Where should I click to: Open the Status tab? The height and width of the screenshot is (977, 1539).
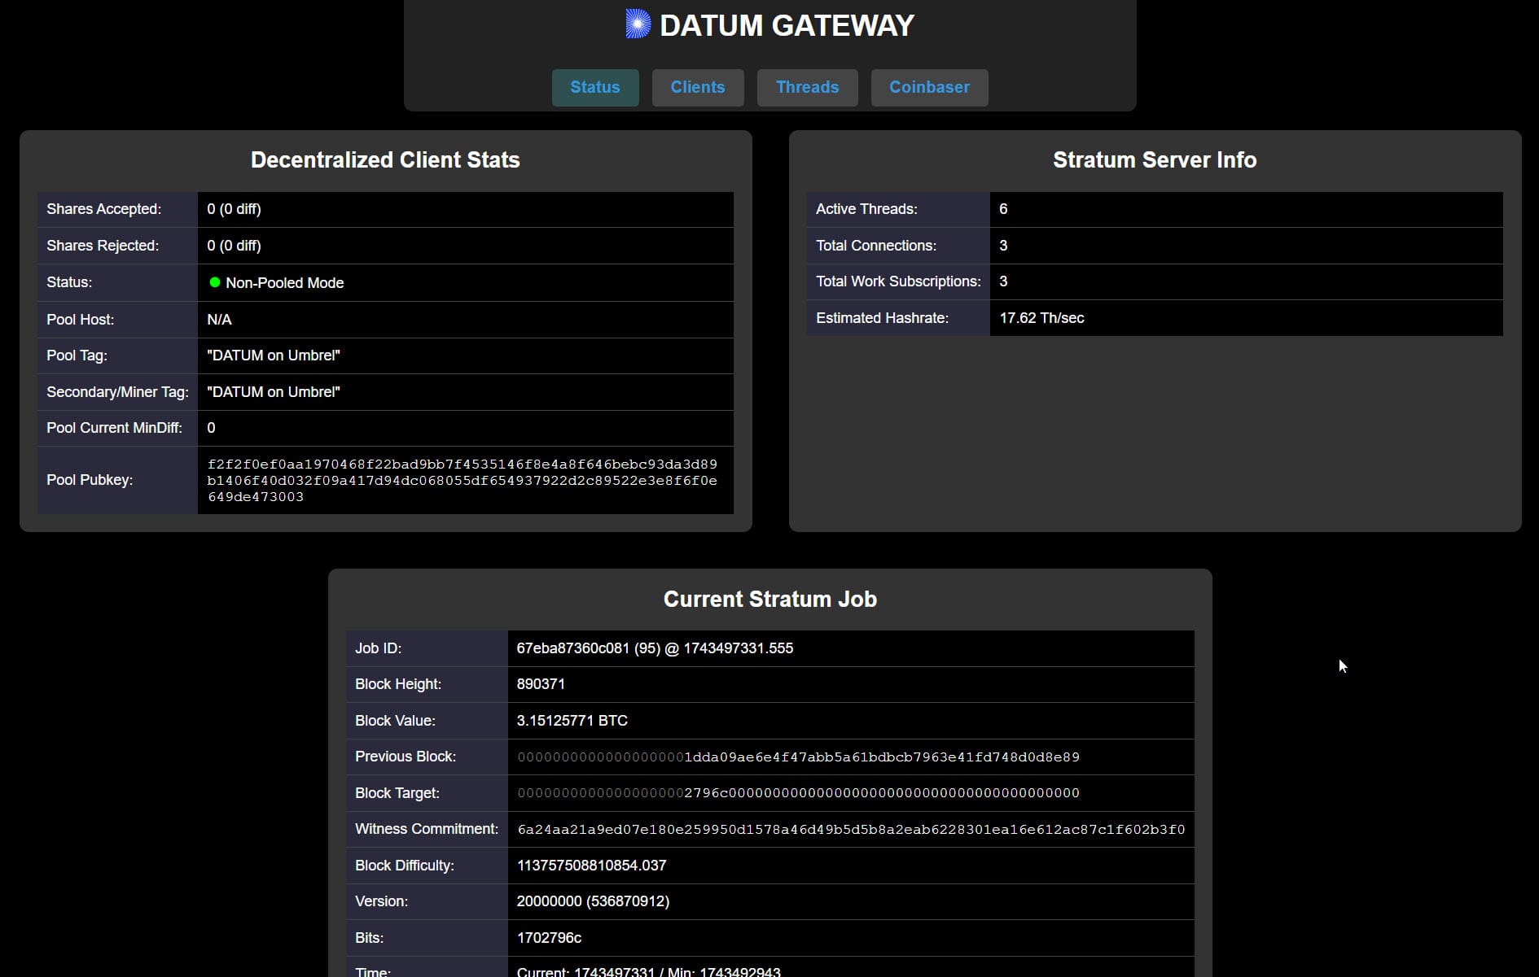coord(594,87)
